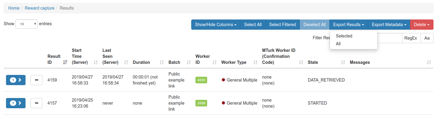The image size is (438, 116).
Task: Click General Multiple type in row 4157
Action: coord(239,103)
